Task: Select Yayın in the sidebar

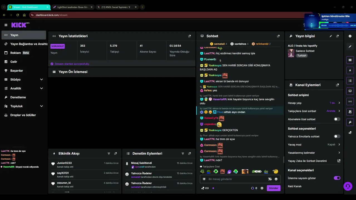Action: click(x=24, y=35)
